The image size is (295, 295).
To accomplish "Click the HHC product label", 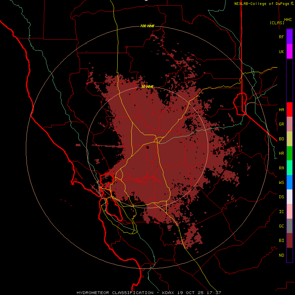I will tap(288, 20).
